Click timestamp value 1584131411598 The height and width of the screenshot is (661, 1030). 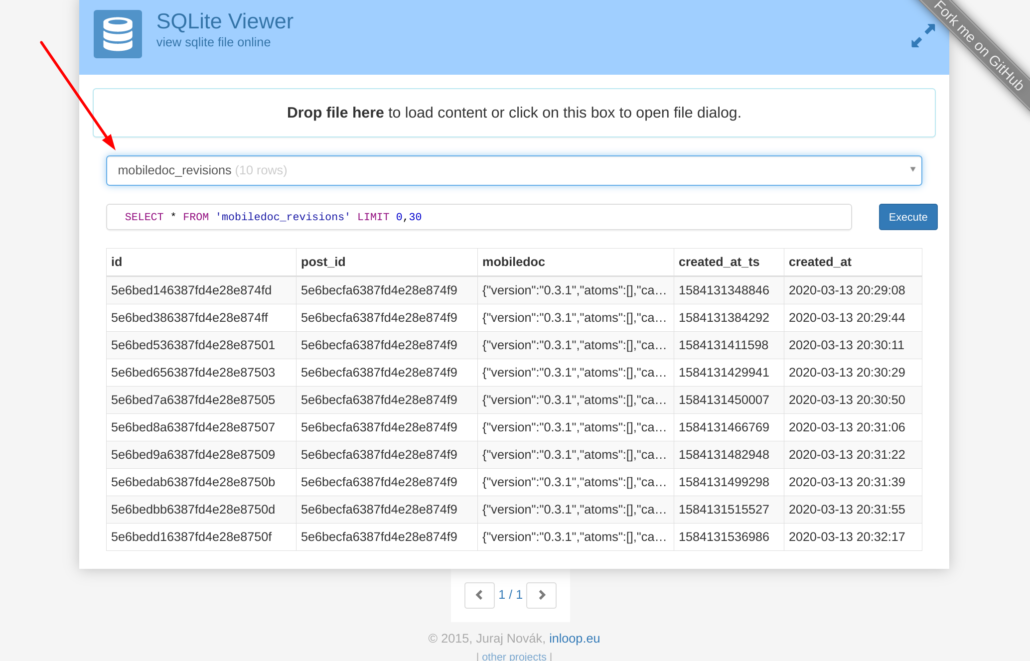[x=729, y=345]
